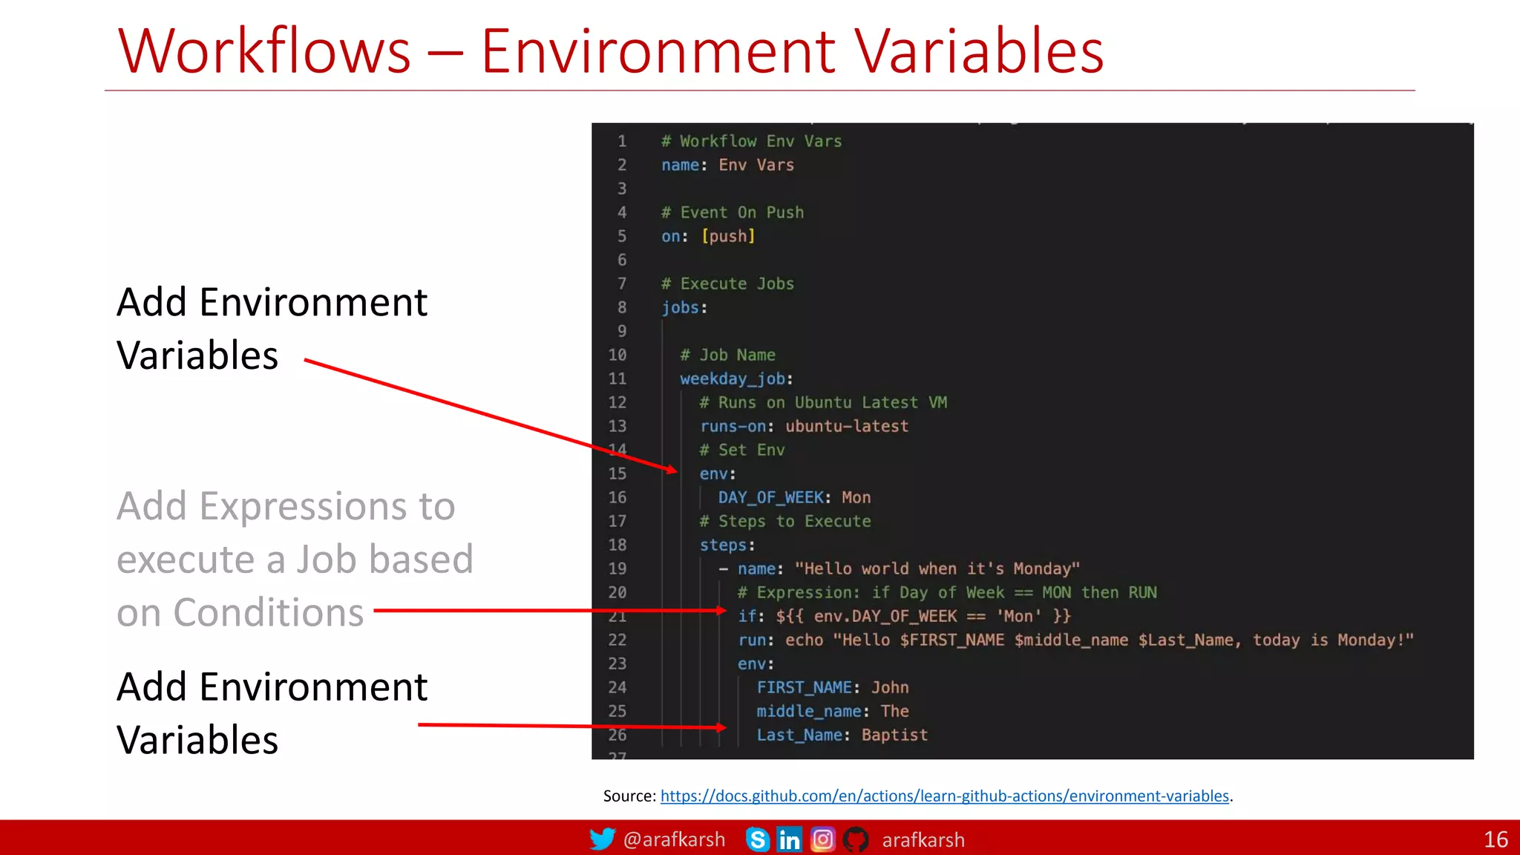Click the @arafkarsh Twitter handle text
Viewport: 1520px width, 855px height.
674,839
